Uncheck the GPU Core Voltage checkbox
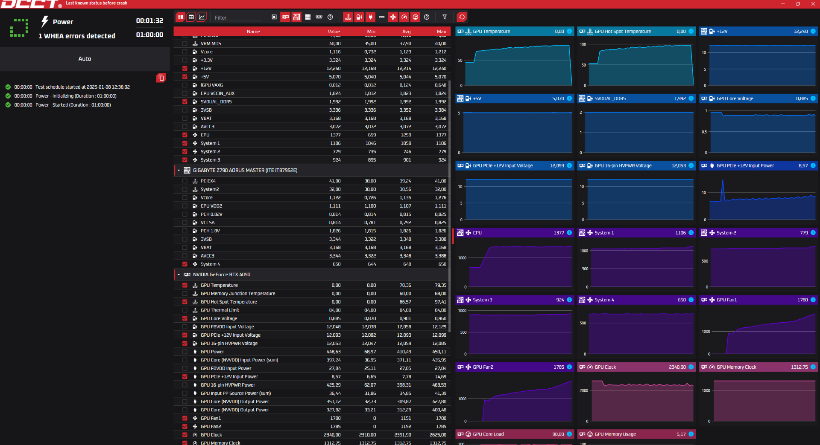The image size is (820, 445). tap(185, 318)
